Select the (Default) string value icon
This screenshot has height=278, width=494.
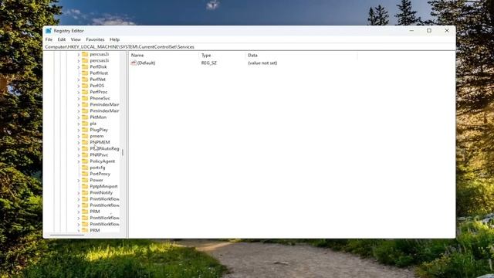coord(134,63)
